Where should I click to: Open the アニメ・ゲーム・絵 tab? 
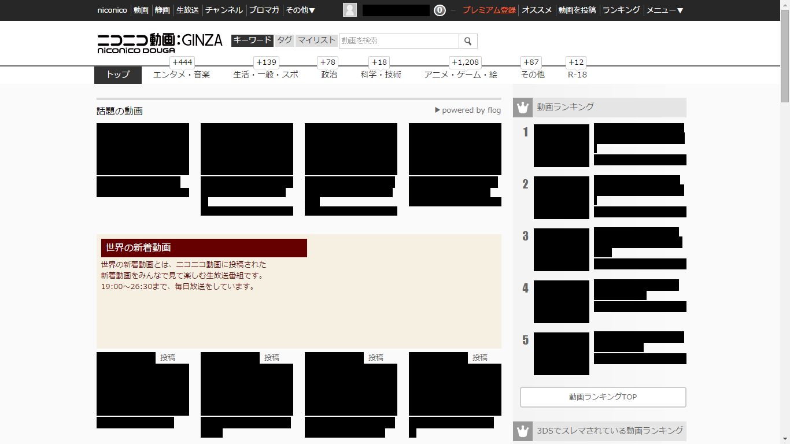tap(460, 75)
